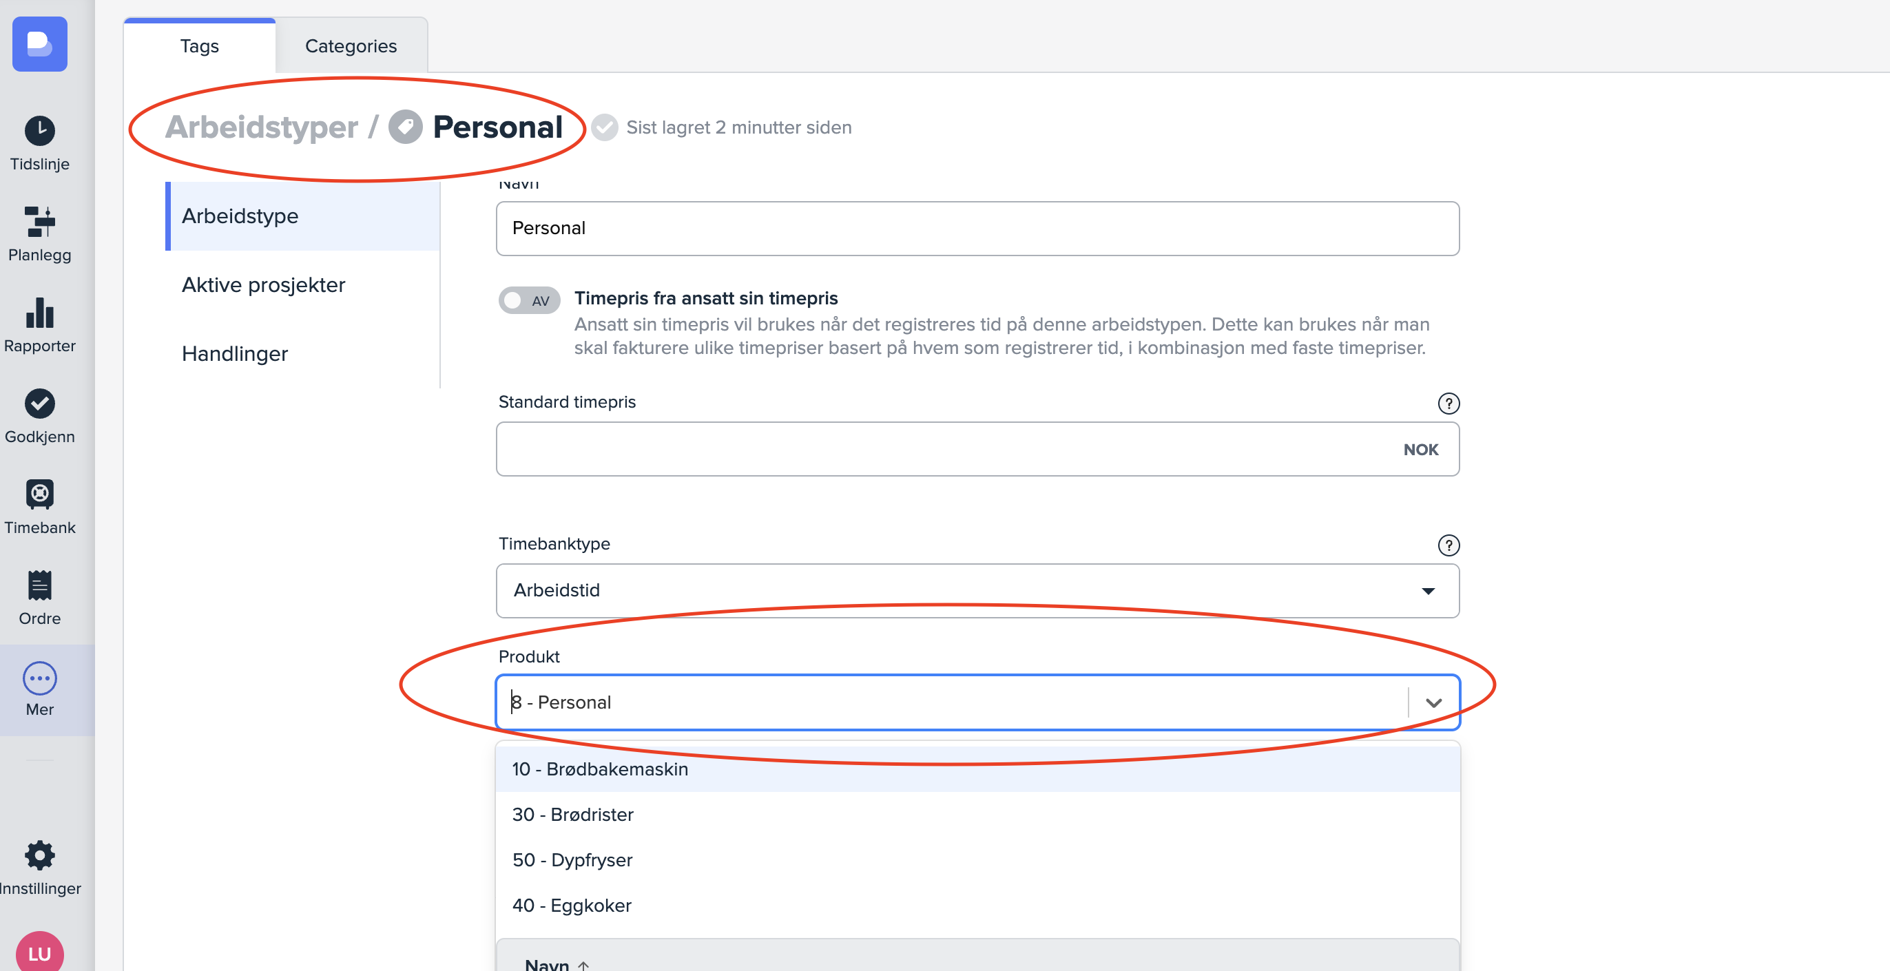This screenshot has width=1890, height=971.
Task: Switch to the Categories tab
Action: click(x=351, y=46)
